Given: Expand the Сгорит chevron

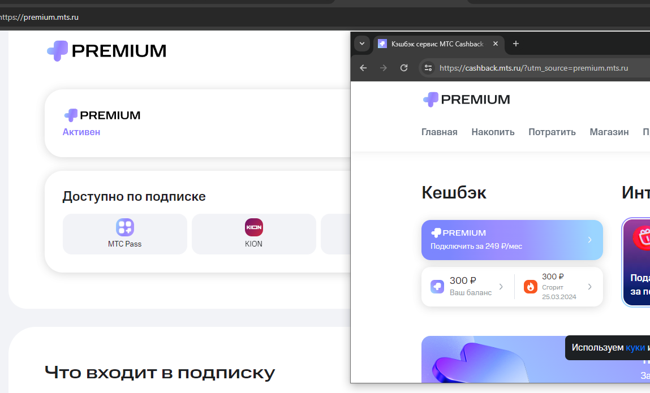Looking at the screenshot, I should pyautogui.click(x=589, y=287).
